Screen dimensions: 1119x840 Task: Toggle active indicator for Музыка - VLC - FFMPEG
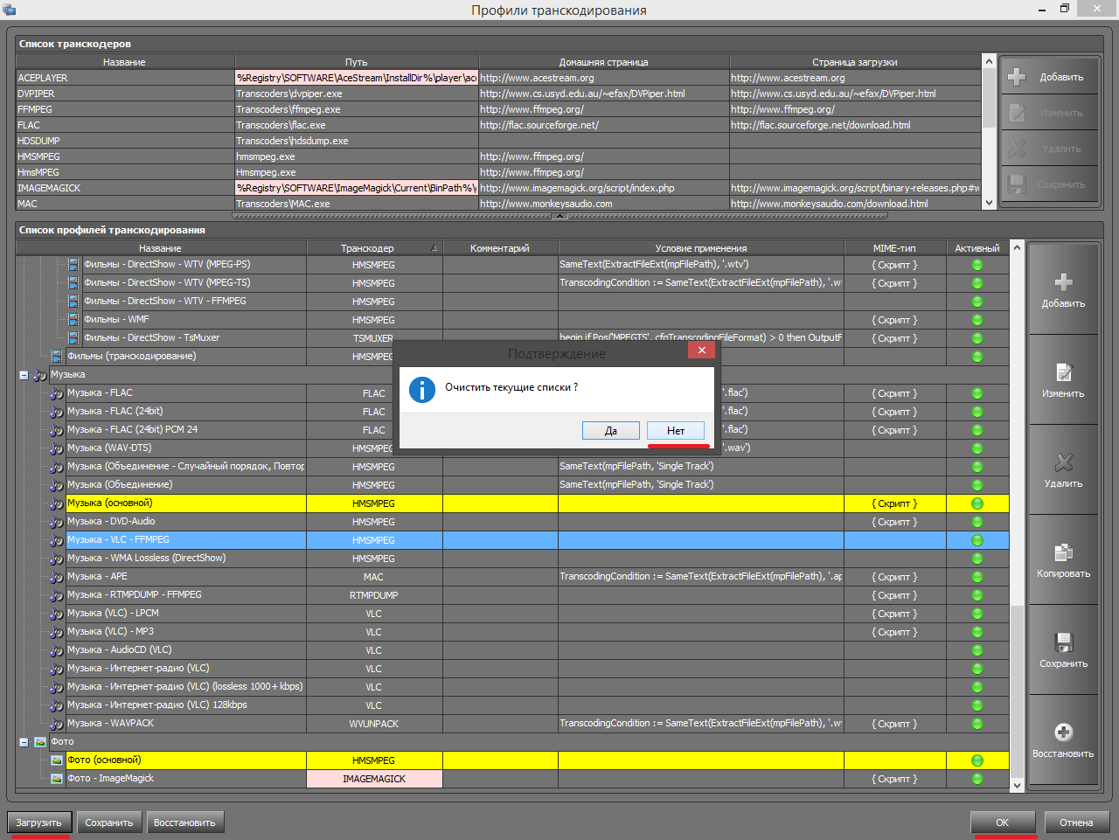pos(977,540)
